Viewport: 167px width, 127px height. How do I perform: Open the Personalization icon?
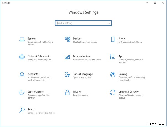[67, 57]
